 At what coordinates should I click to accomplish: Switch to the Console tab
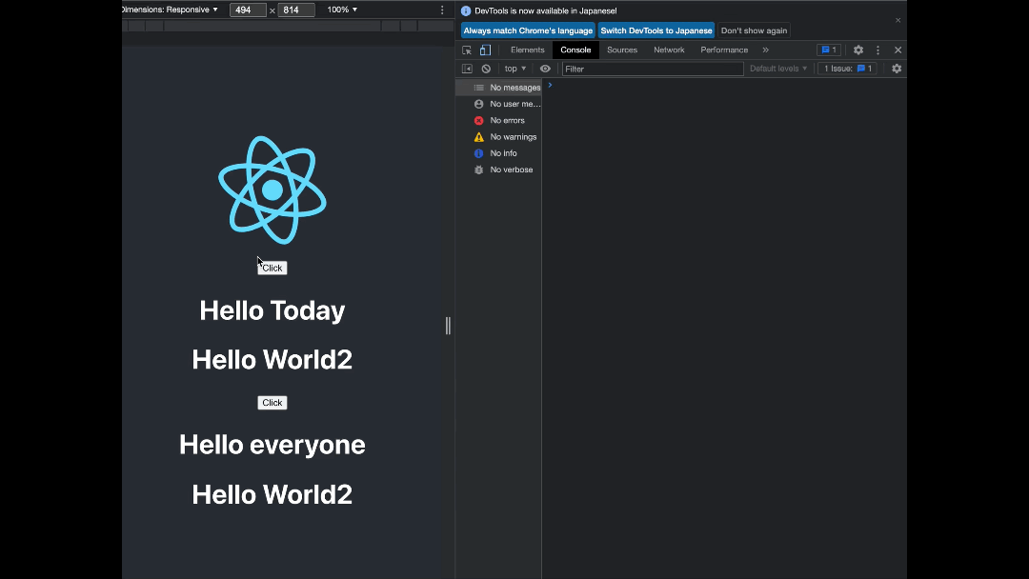pos(575,50)
